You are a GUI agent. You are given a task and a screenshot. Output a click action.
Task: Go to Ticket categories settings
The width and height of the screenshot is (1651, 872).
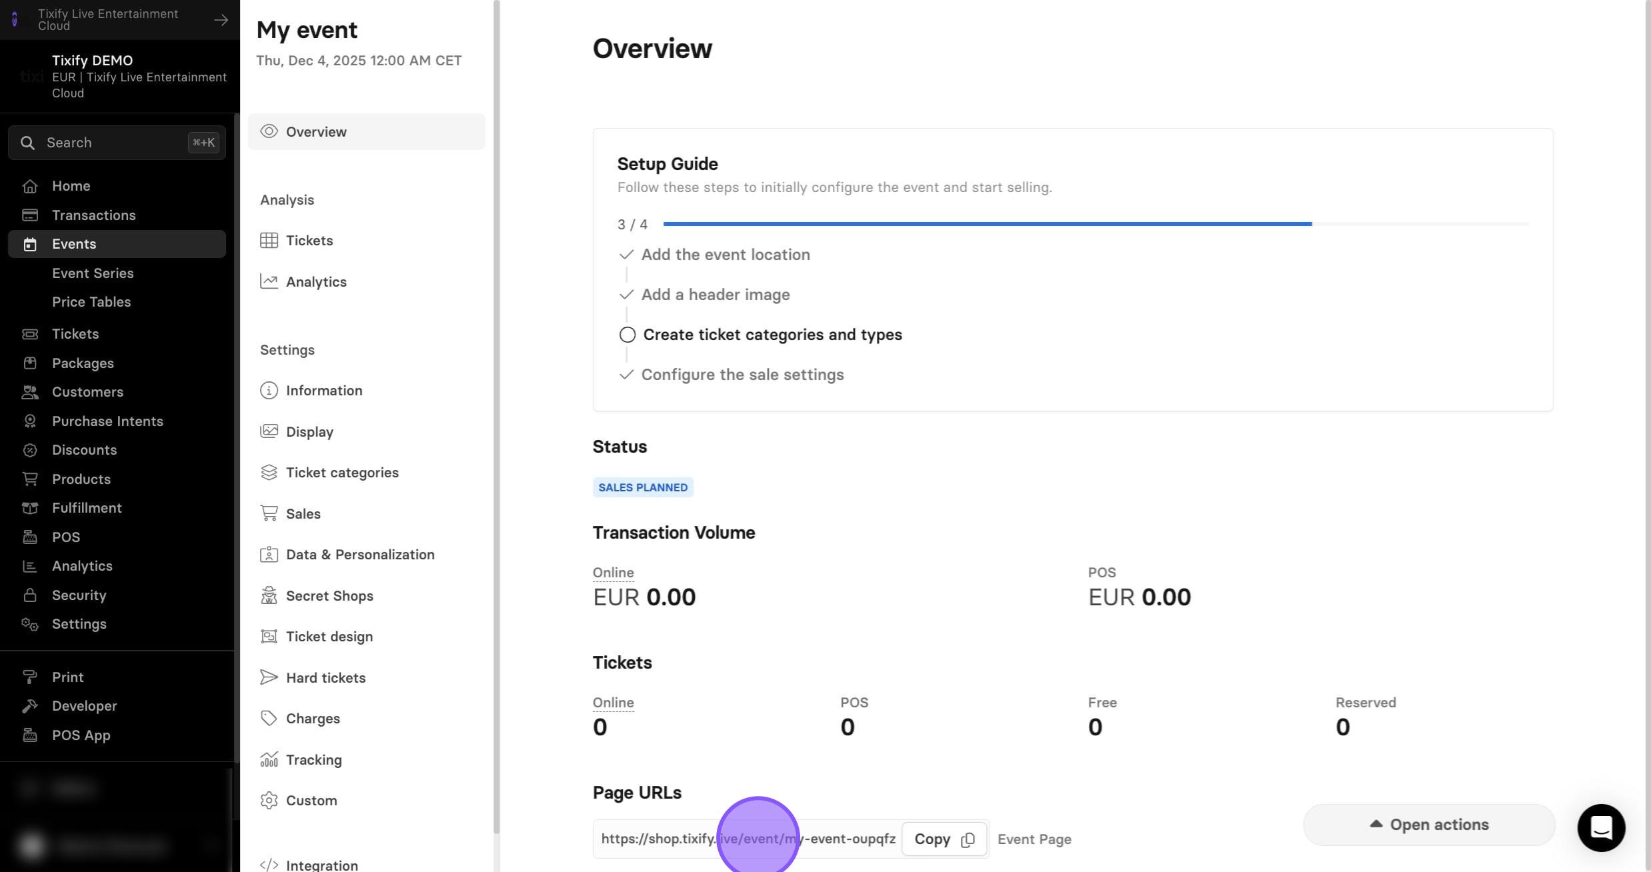(367, 473)
